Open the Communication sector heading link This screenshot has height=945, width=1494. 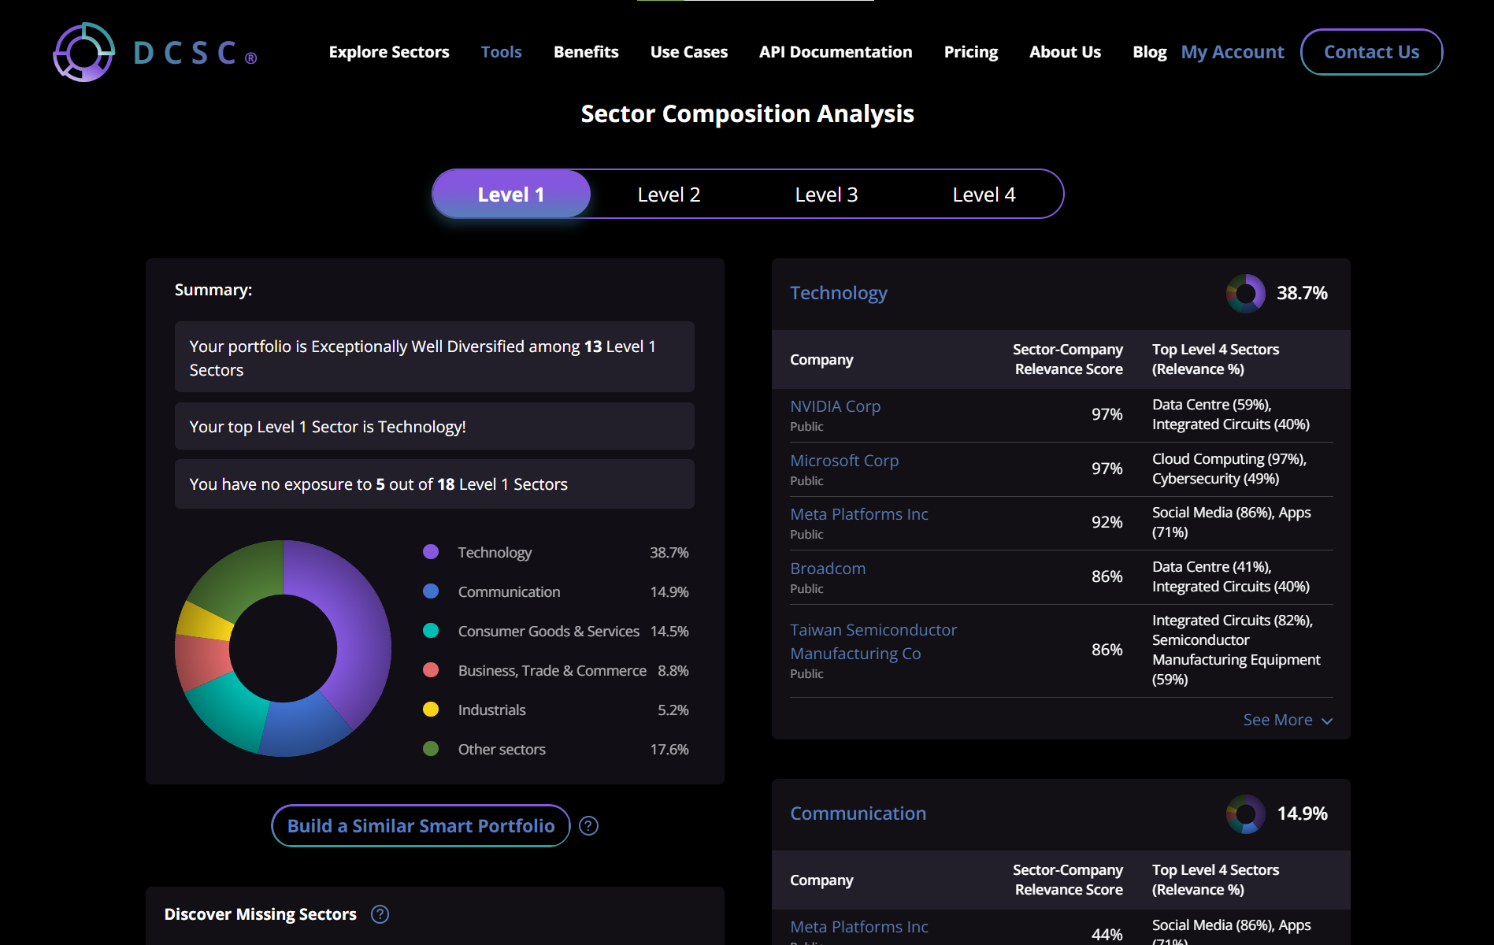click(x=858, y=813)
